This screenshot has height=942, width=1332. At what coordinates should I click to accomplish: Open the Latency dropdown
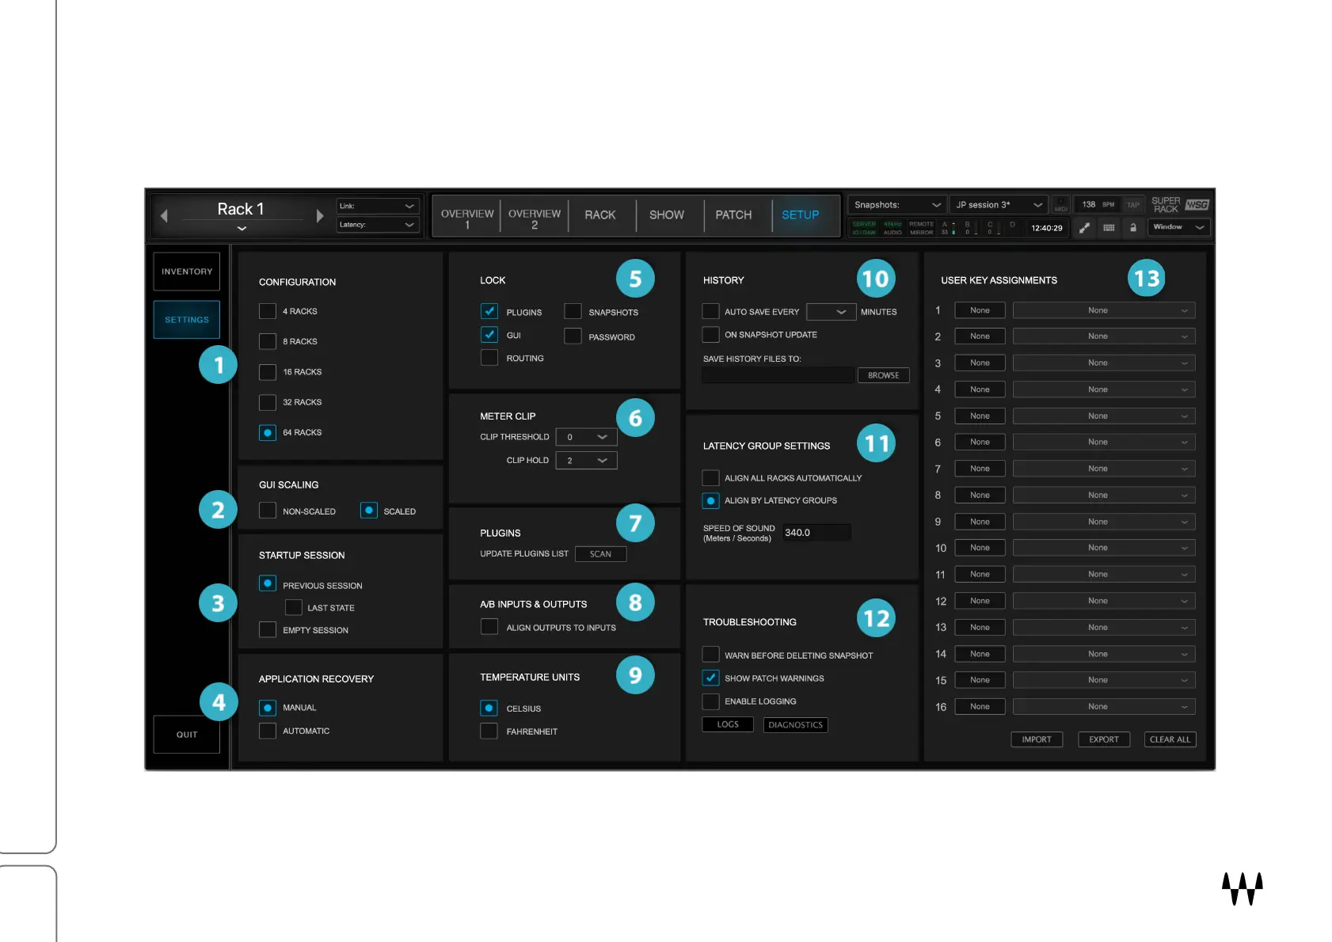[x=378, y=225]
